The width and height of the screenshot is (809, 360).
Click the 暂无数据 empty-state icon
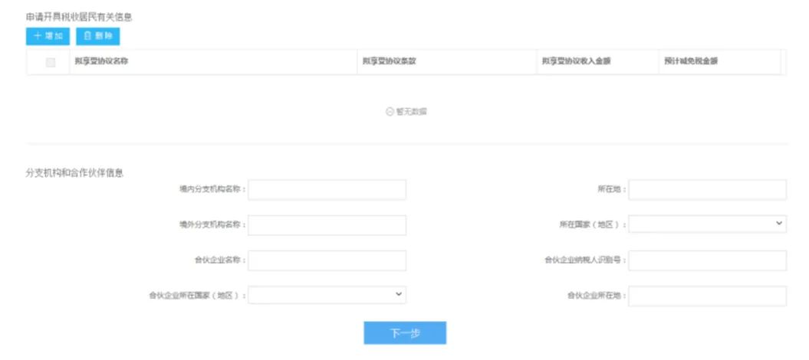tap(390, 111)
